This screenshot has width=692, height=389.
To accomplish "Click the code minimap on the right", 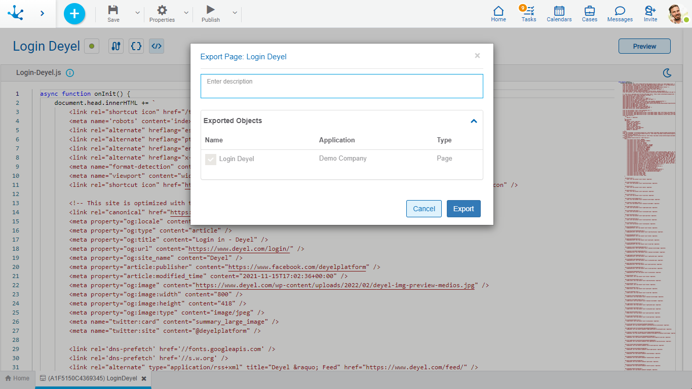I will pos(647,225).
